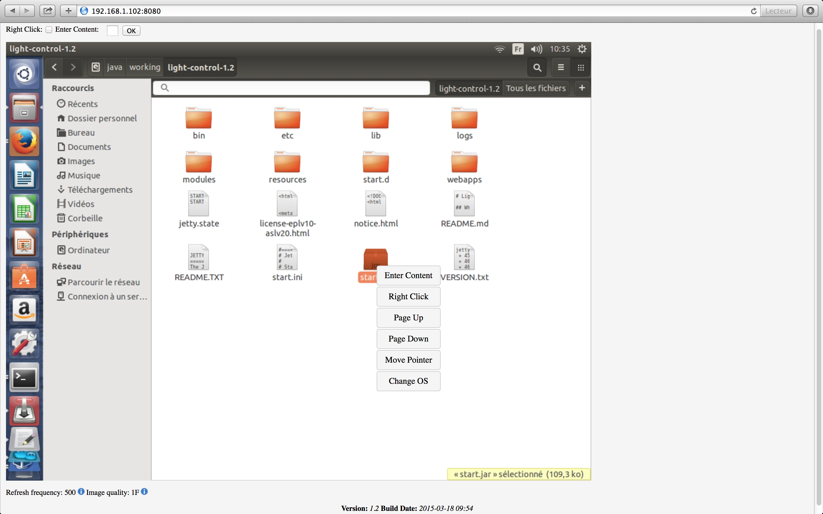Open Firefox from the dock

click(x=24, y=141)
